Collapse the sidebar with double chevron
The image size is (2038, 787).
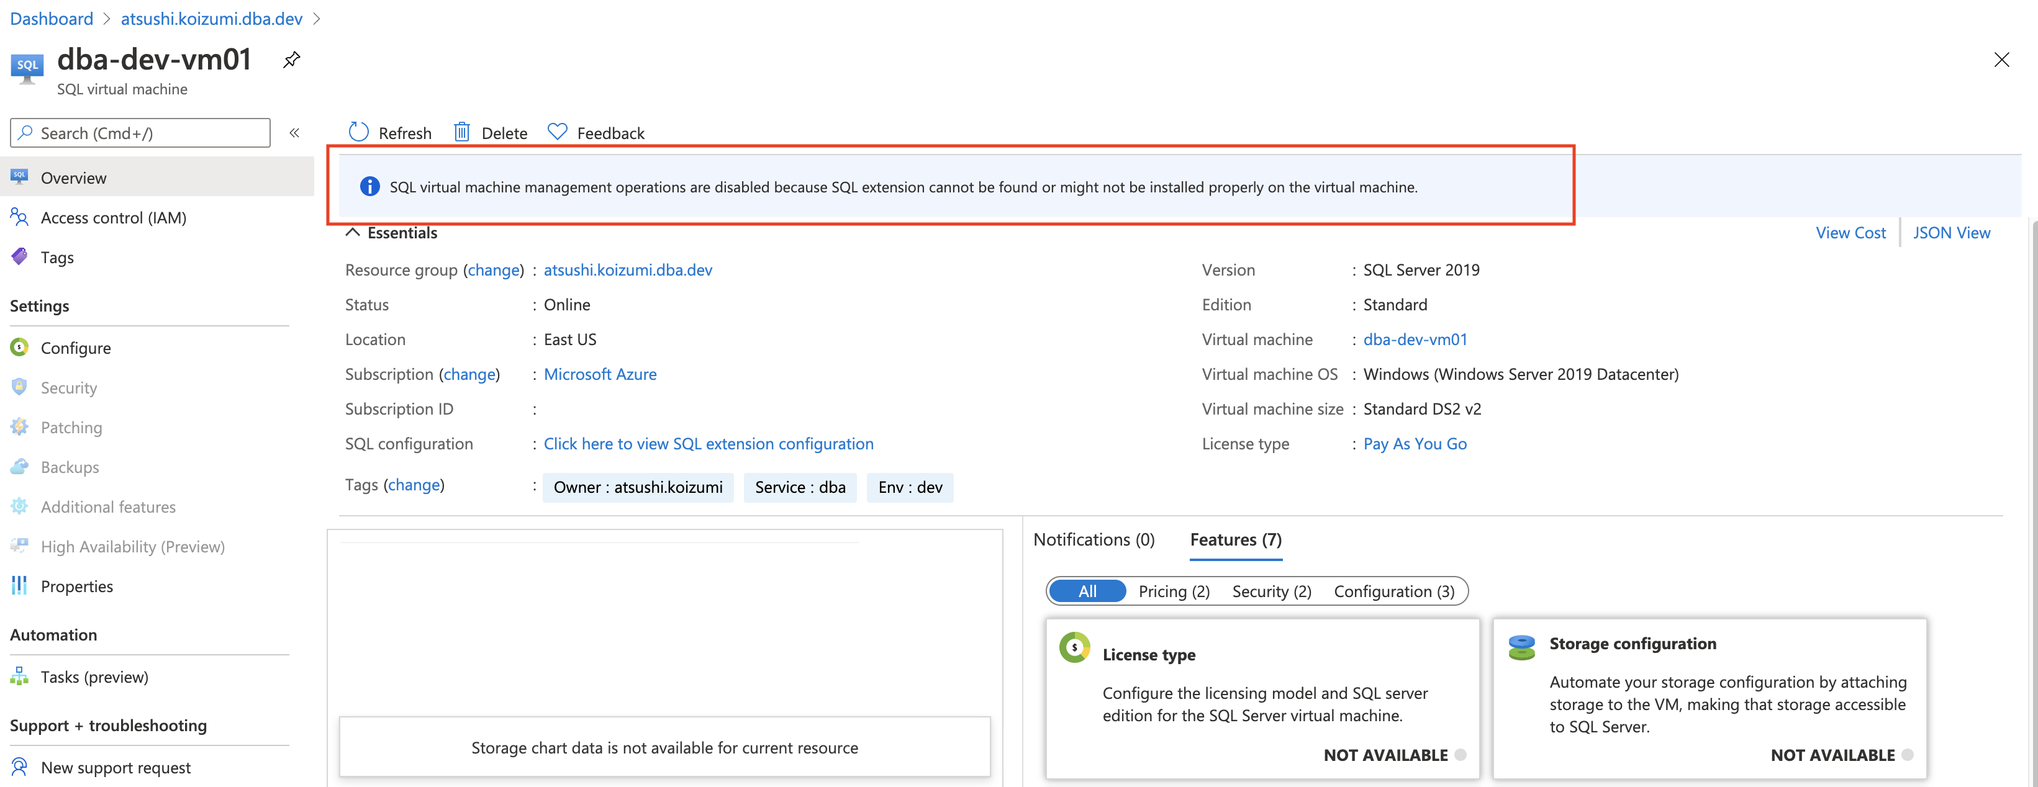[x=294, y=133]
